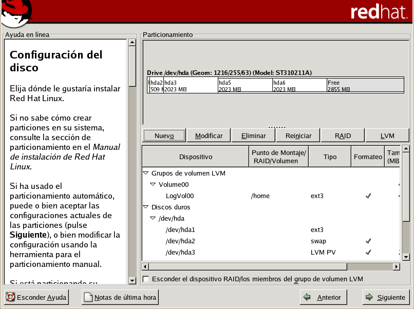414x309 pixels.
Task: Click the right arrow icon on Siguiente
Action: [369, 297]
